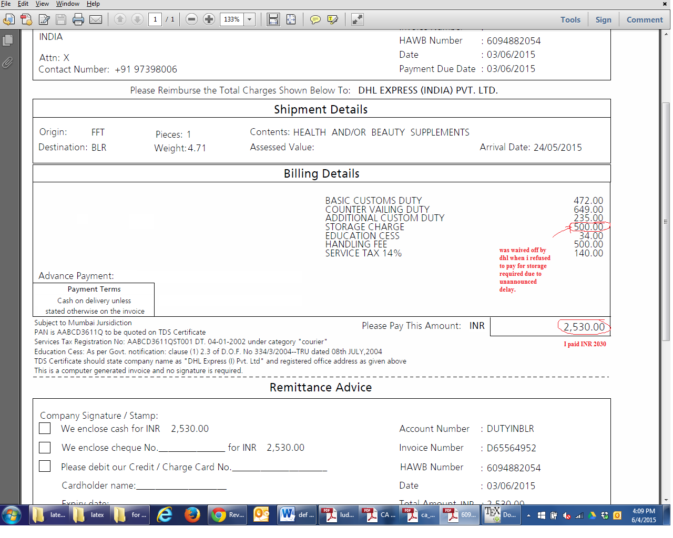Open the Tools pane
This screenshot has width=673, height=538.
point(570,20)
